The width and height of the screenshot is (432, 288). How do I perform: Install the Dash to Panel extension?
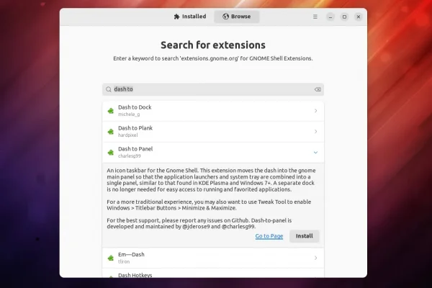click(304, 236)
